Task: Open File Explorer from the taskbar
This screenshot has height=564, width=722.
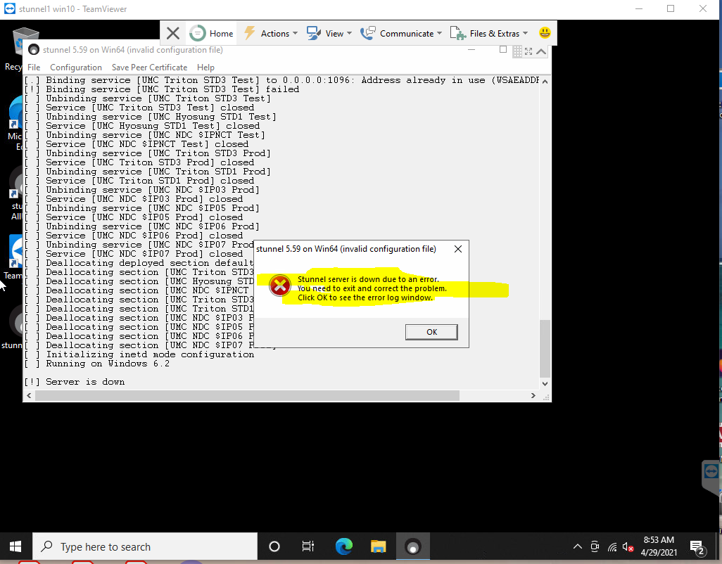Action: pyautogui.click(x=379, y=546)
